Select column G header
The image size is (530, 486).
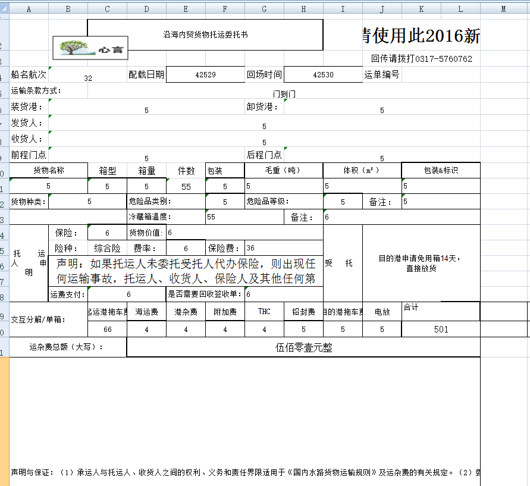[x=264, y=9]
